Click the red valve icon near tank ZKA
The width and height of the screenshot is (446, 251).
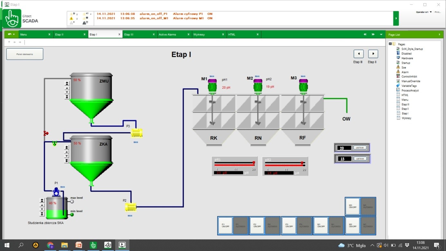pyautogui.click(x=46, y=133)
